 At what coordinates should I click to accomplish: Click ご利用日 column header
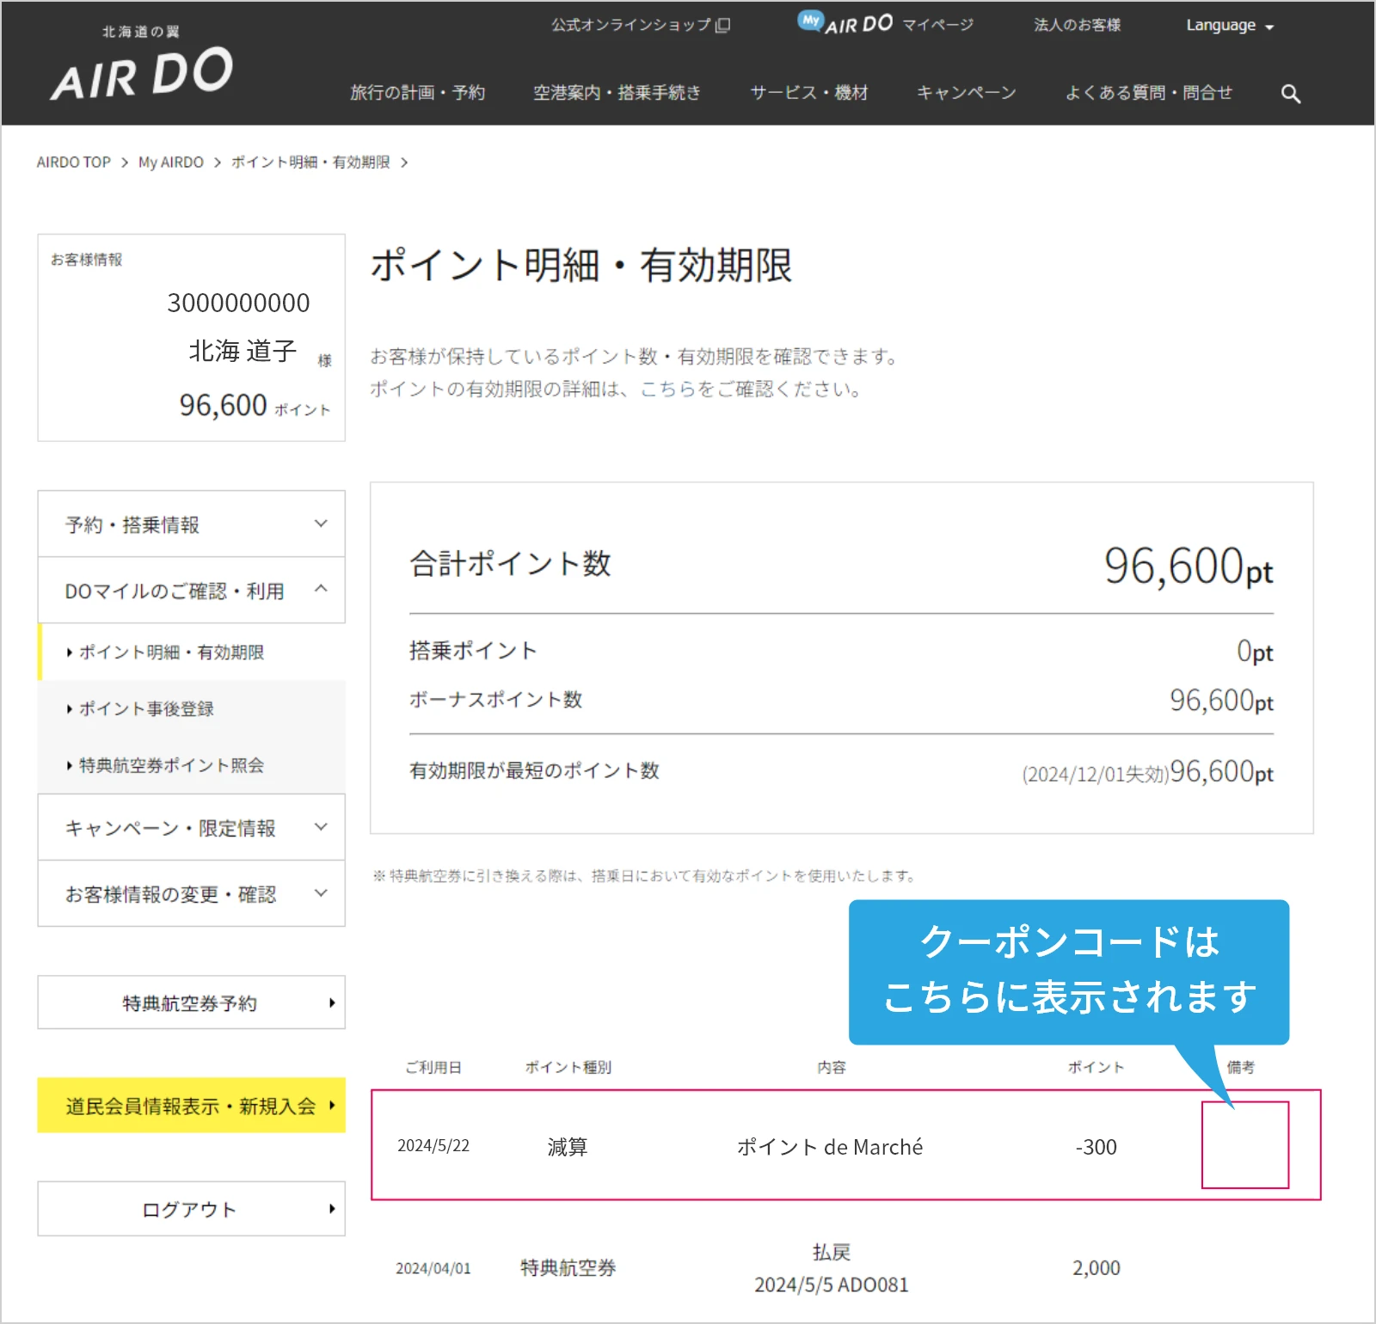(x=433, y=1068)
